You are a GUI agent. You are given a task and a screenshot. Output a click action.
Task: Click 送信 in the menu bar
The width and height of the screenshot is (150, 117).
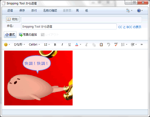pyautogui.click(x=10, y=10)
